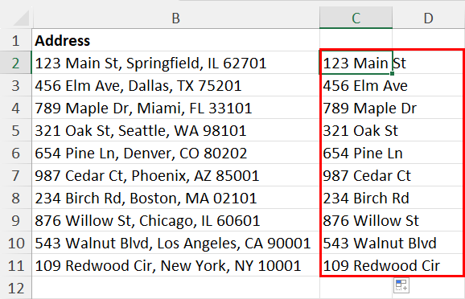Select column B header
465x299 pixels.
175,18
